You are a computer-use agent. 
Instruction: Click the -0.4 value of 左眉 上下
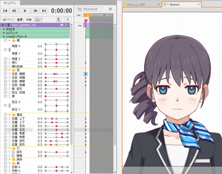point(39,118)
